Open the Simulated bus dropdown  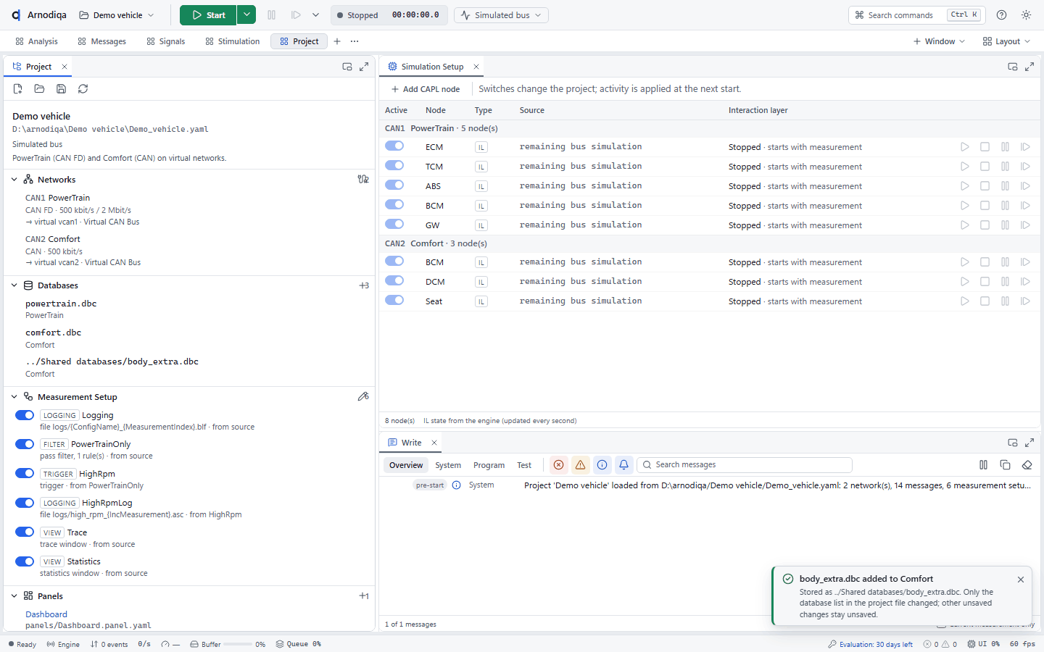coord(501,15)
